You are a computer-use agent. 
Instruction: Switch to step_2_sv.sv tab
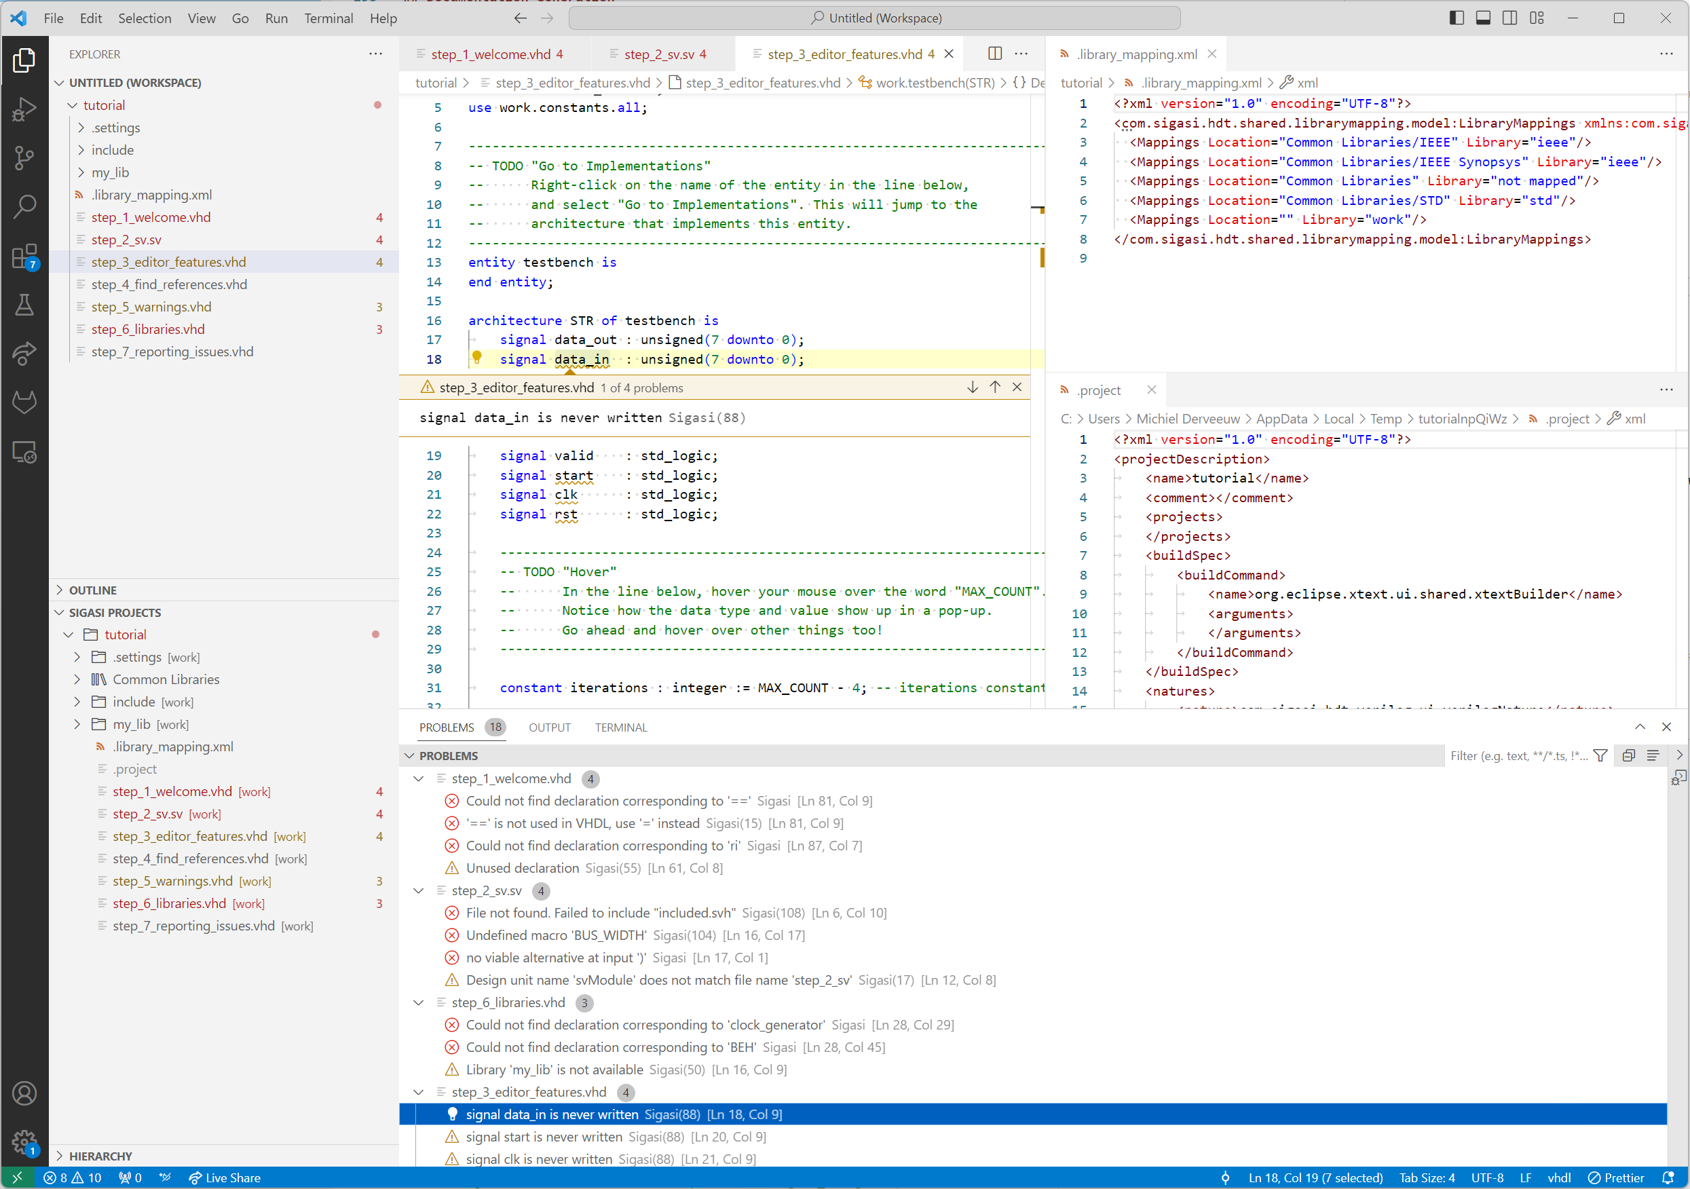click(658, 54)
